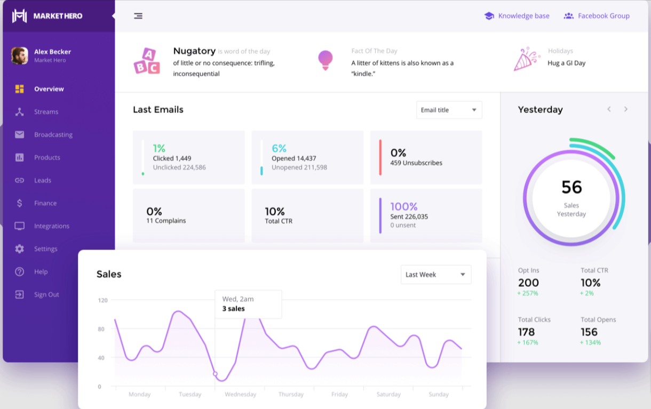The width and height of the screenshot is (651, 409).
Task: Click the 11 Complains card
Action: click(x=189, y=215)
